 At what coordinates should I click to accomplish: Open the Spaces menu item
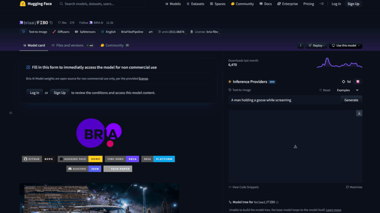pyautogui.click(x=217, y=4)
